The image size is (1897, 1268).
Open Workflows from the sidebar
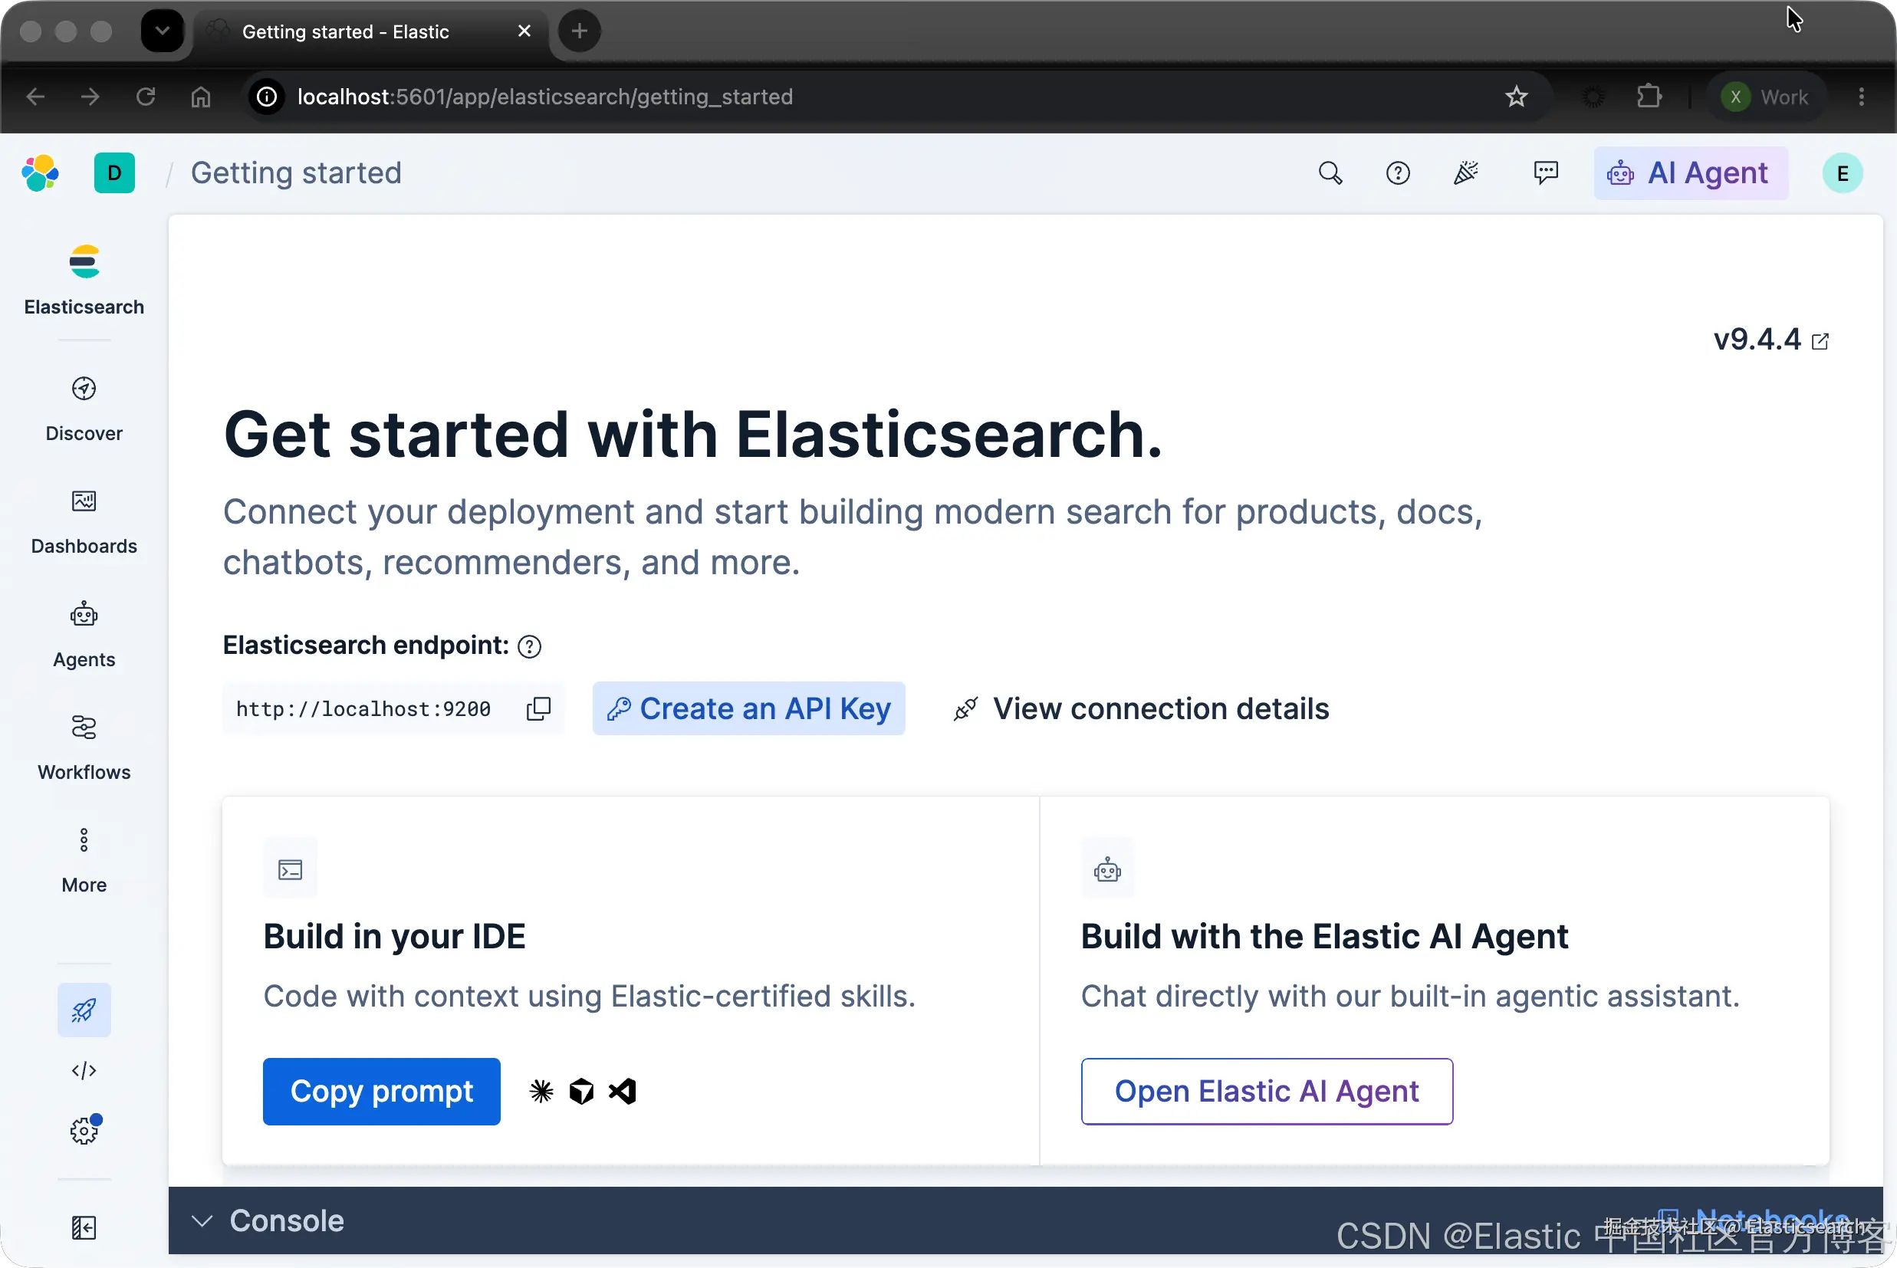click(84, 748)
